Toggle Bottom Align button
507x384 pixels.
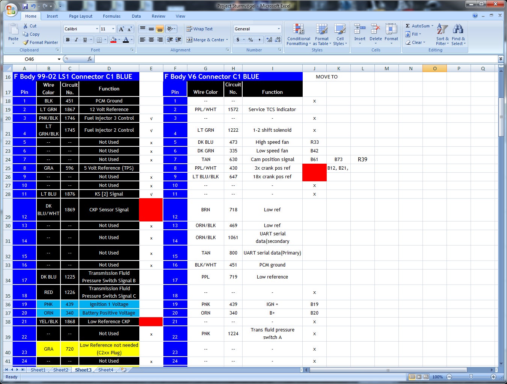pos(160,29)
